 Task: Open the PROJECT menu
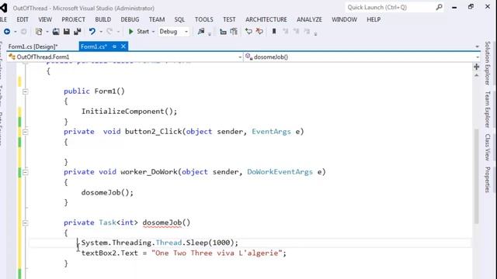point(73,19)
